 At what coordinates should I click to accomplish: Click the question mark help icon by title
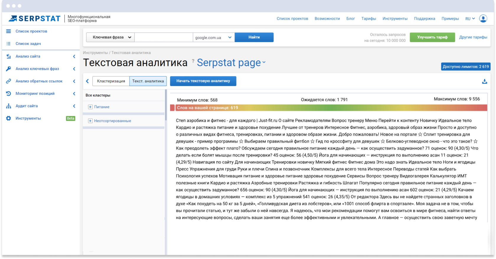click(x=193, y=61)
